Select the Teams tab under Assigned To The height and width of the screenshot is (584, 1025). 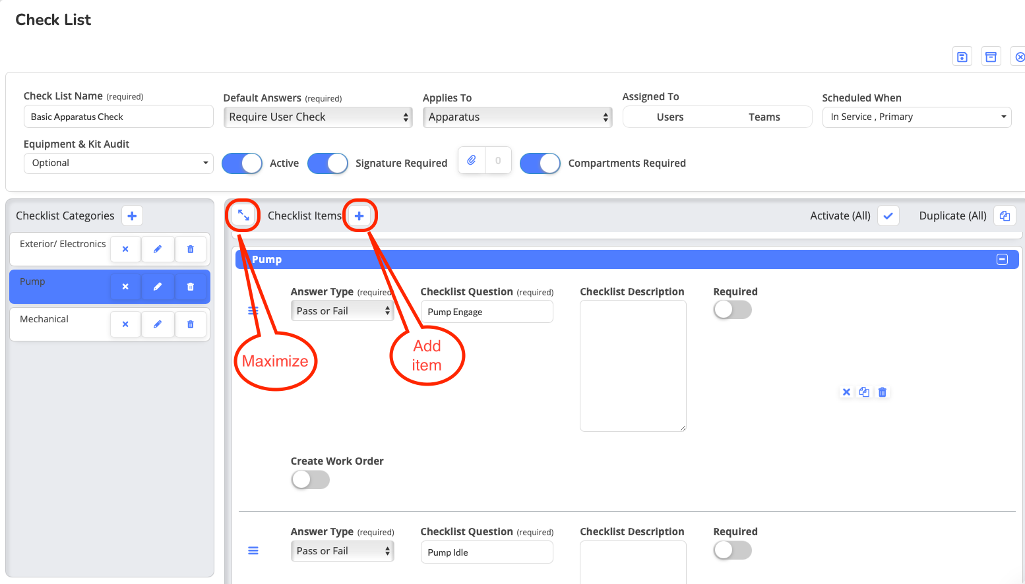click(764, 117)
